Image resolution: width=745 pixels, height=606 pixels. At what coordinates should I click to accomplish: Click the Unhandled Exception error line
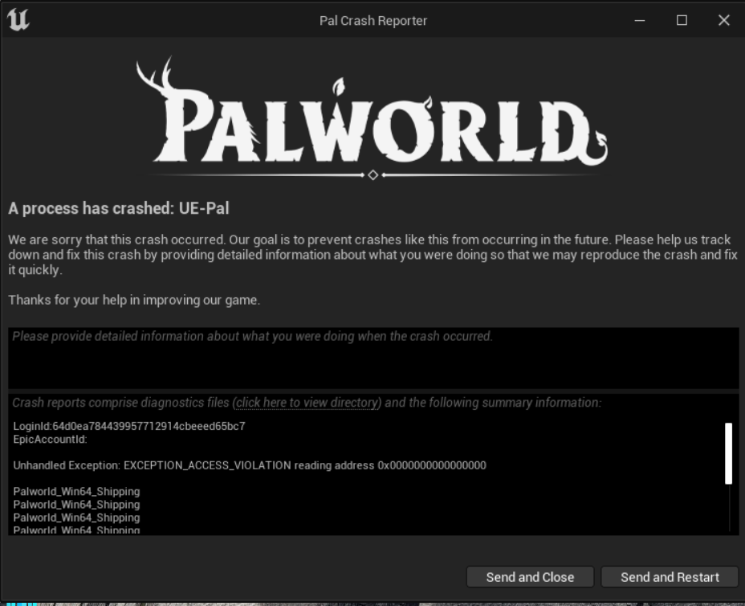coord(250,465)
